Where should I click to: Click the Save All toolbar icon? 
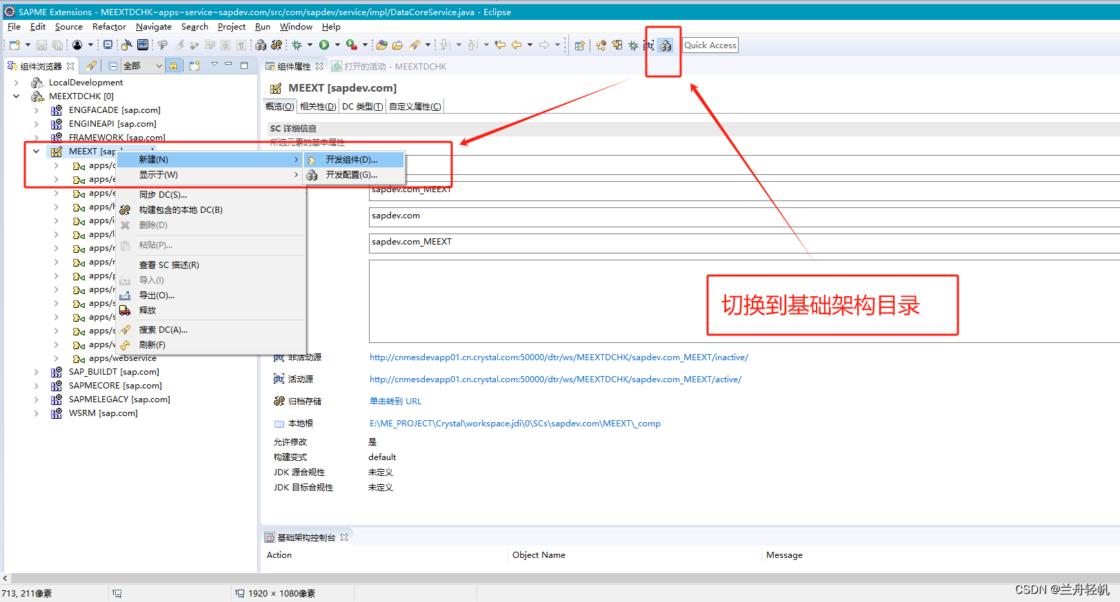click(57, 45)
